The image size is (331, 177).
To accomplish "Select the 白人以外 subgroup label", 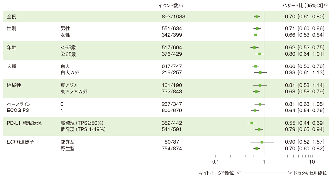I will pos(70,72).
